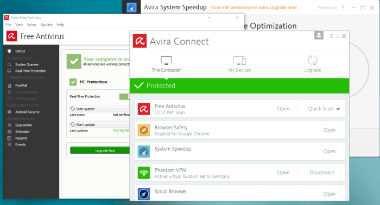Open Browser Safety from the list
The width and height of the screenshot is (380, 205).
(330, 130)
